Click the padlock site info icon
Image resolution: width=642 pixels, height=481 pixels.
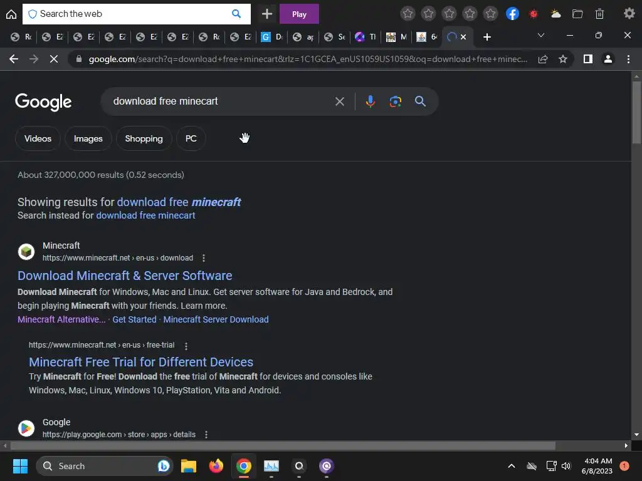78,59
